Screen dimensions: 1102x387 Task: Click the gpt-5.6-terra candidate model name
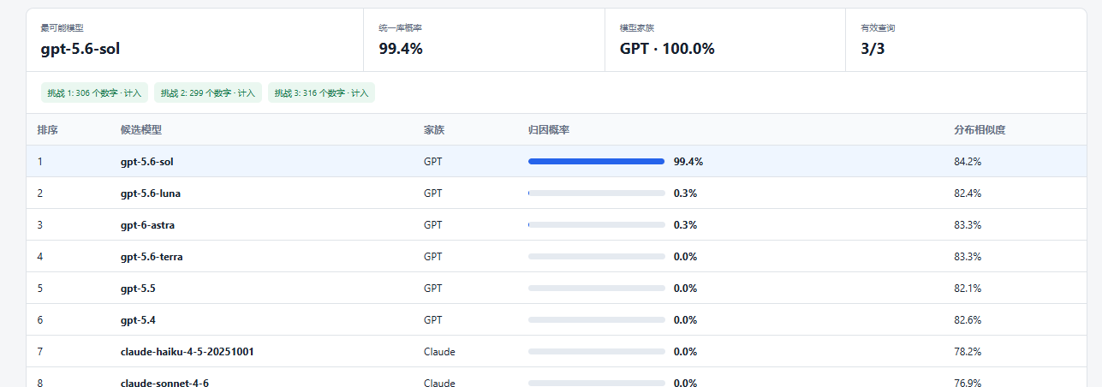[x=152, y=257]
